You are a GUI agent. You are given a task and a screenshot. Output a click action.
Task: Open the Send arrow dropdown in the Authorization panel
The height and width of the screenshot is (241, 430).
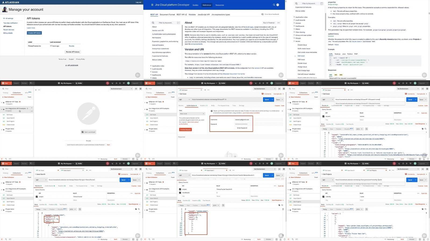[272, 99]
